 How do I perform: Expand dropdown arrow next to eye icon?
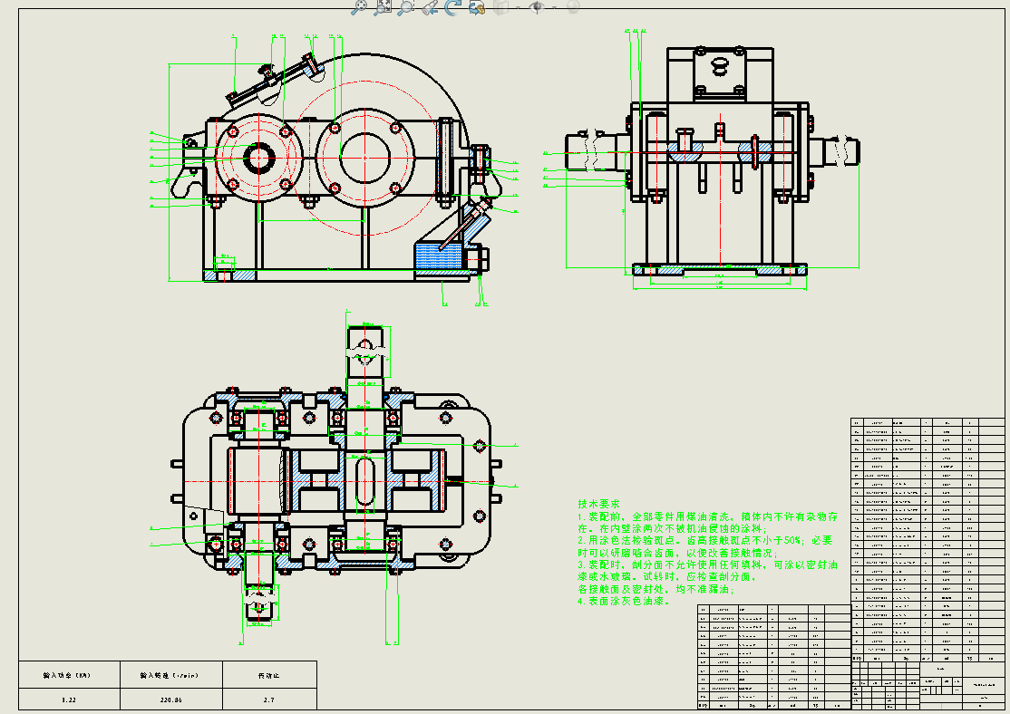click(552, 7)
